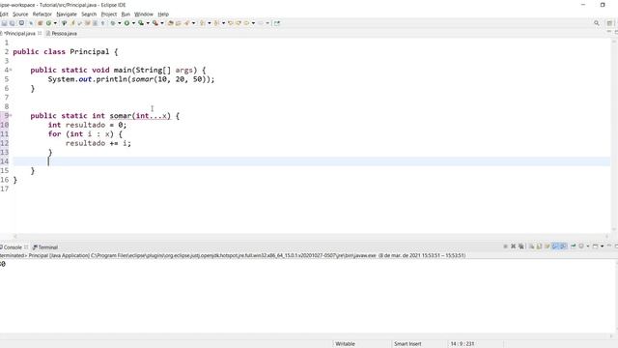Image resolution: width=618 pixels, height=348 pixels.
Task: Toggle show console on standard error
Action: coord(564,246)
